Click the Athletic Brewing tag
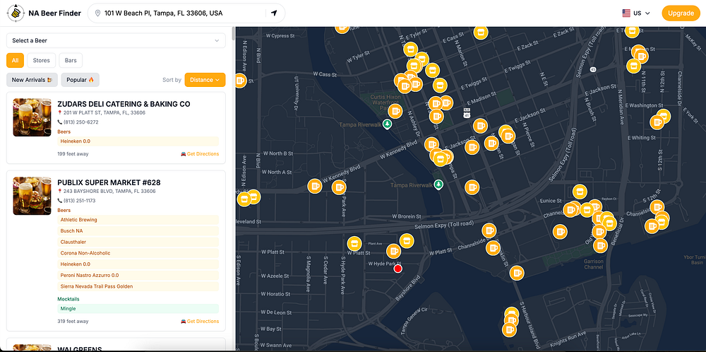 click(138, 220)
